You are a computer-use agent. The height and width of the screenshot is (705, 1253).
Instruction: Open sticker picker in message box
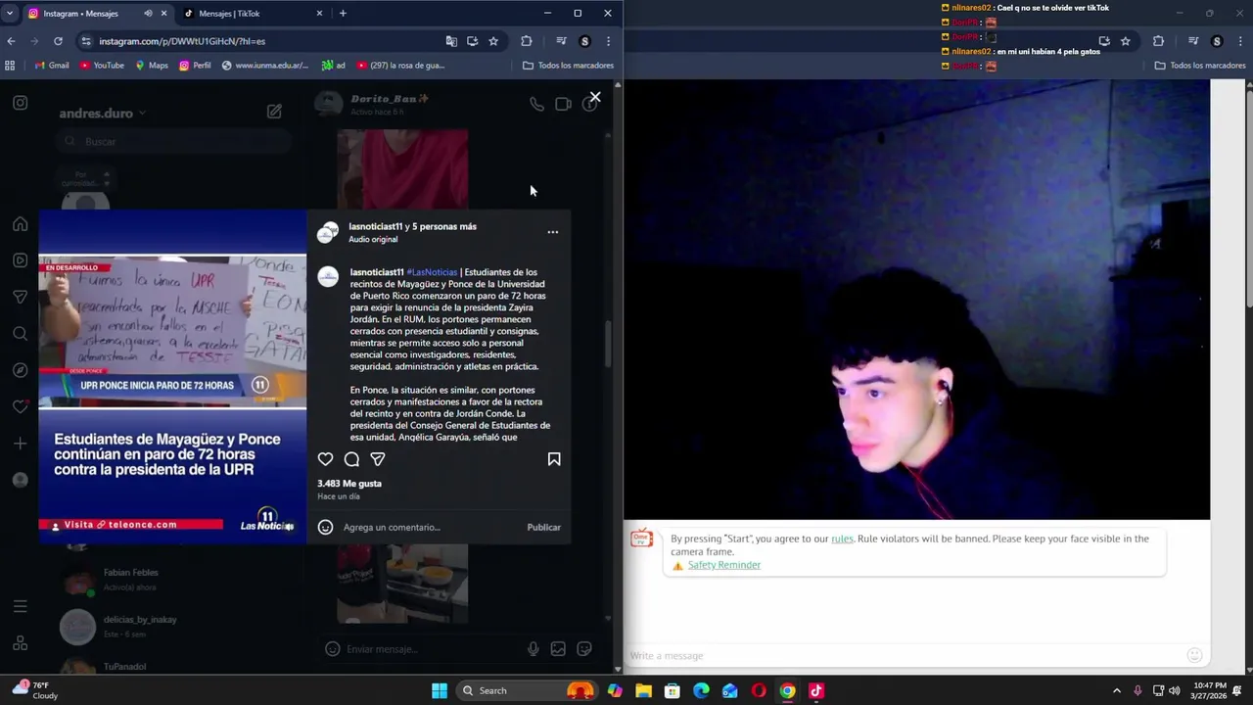584,648
